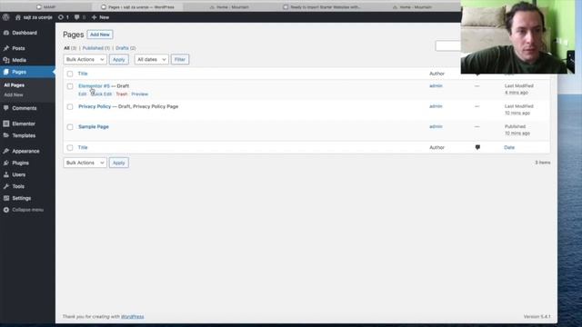Click the search pages input field
Screen dimensions: 582x327
click(x=448, y=46)
